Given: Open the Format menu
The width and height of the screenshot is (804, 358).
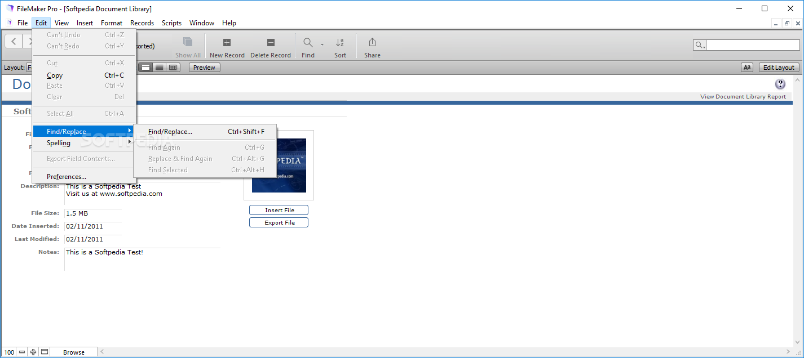Looking at the screenshot, I should (112, 23).
